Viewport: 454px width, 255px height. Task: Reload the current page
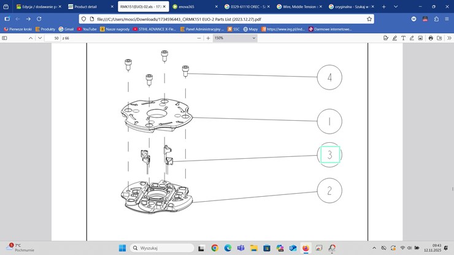click(x=39, y=19)
